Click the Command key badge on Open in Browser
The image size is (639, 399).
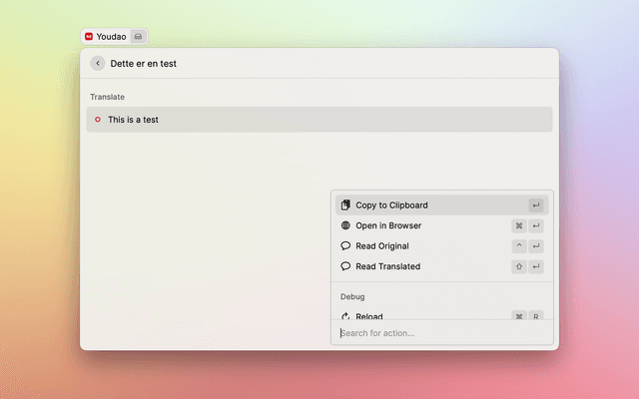click(518, 225)
